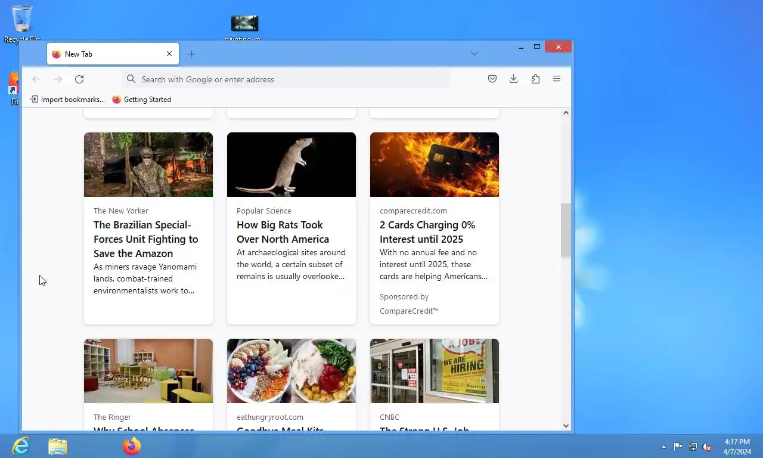
Task: Open the Brazilian Special-Forces article headline
Action: [146, 239]
